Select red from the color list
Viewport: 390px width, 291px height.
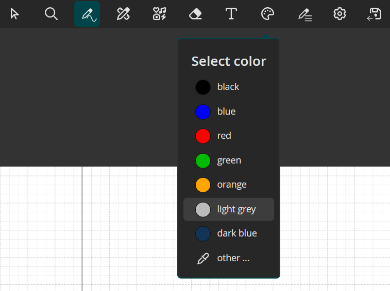pyautogui.click(x=203, y=136)
